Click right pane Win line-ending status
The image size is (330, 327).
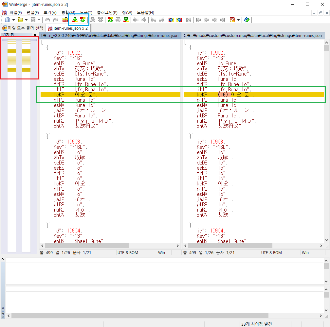point(305,252)
